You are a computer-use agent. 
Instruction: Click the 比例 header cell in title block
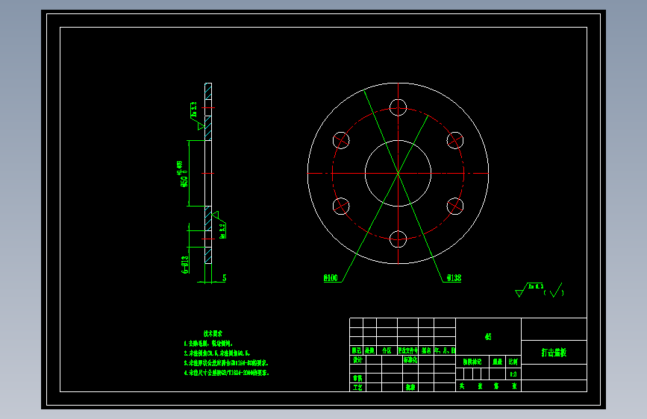pyautogui.click(x=513, y=362)
